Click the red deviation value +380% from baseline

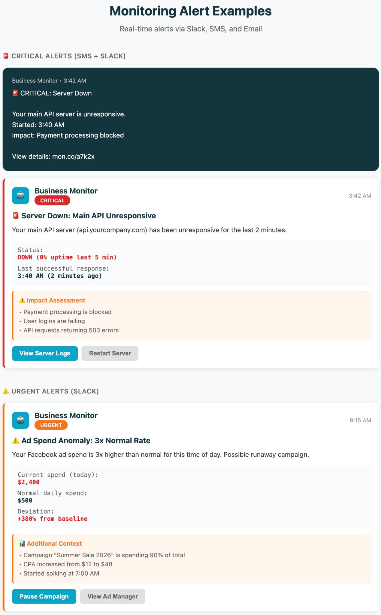click(52, 518)
